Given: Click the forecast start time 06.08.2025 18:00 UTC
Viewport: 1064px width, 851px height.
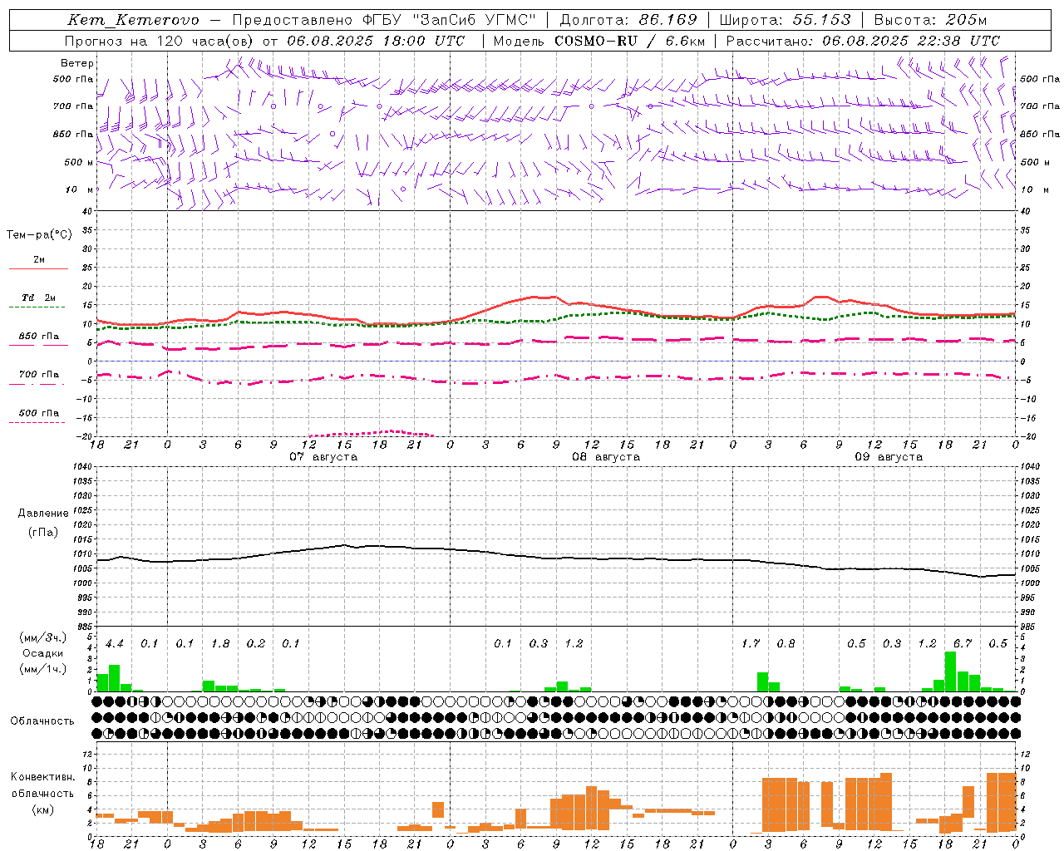Looking at the screenshot, I should coord(376,41).
